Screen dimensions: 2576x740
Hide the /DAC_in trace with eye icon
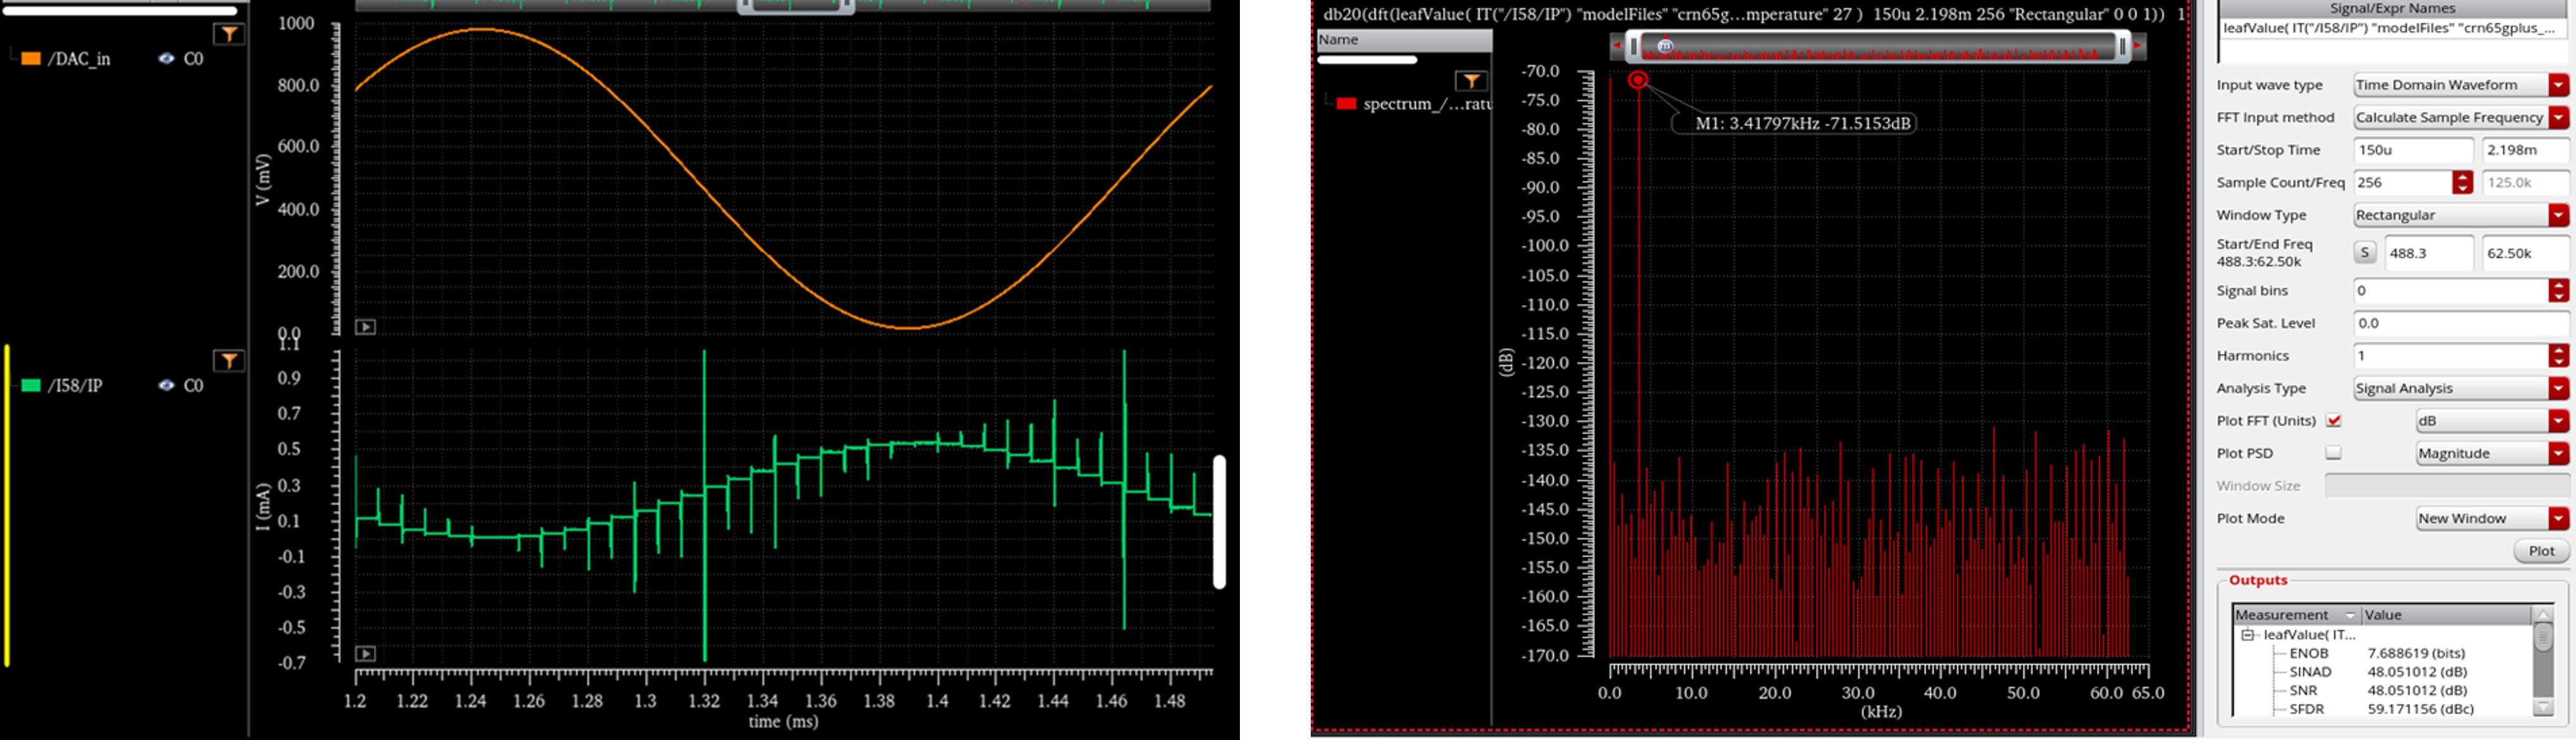tap(166, 59)
